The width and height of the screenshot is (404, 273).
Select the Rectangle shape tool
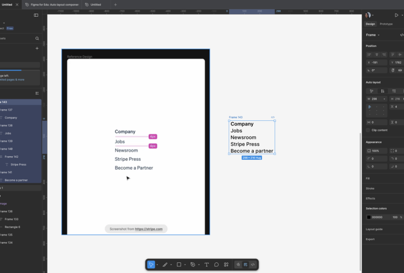(x=179, y=264)
